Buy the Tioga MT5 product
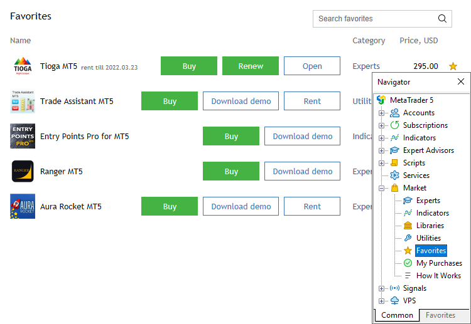This screenshot has width=471, height=324. [189, 66]
